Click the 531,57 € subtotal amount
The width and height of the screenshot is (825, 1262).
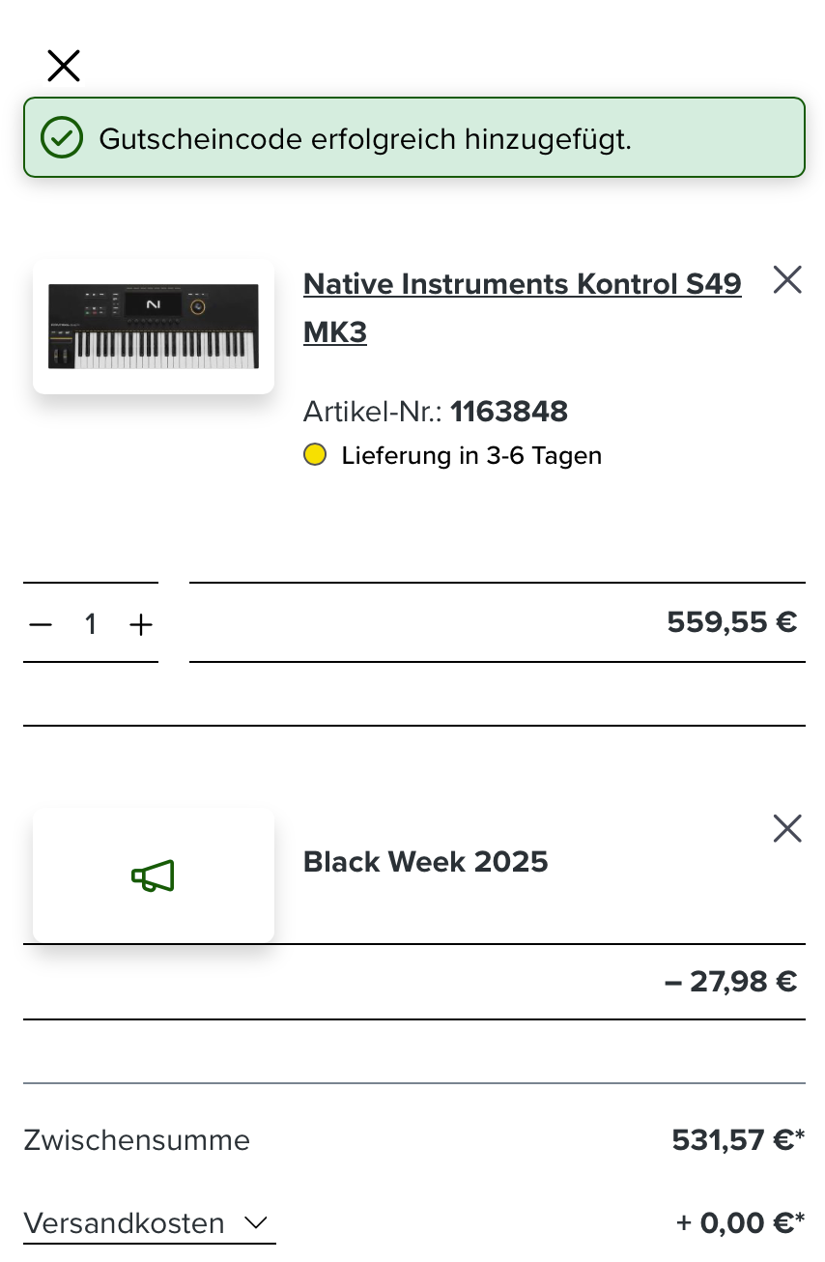[732, 1140]
